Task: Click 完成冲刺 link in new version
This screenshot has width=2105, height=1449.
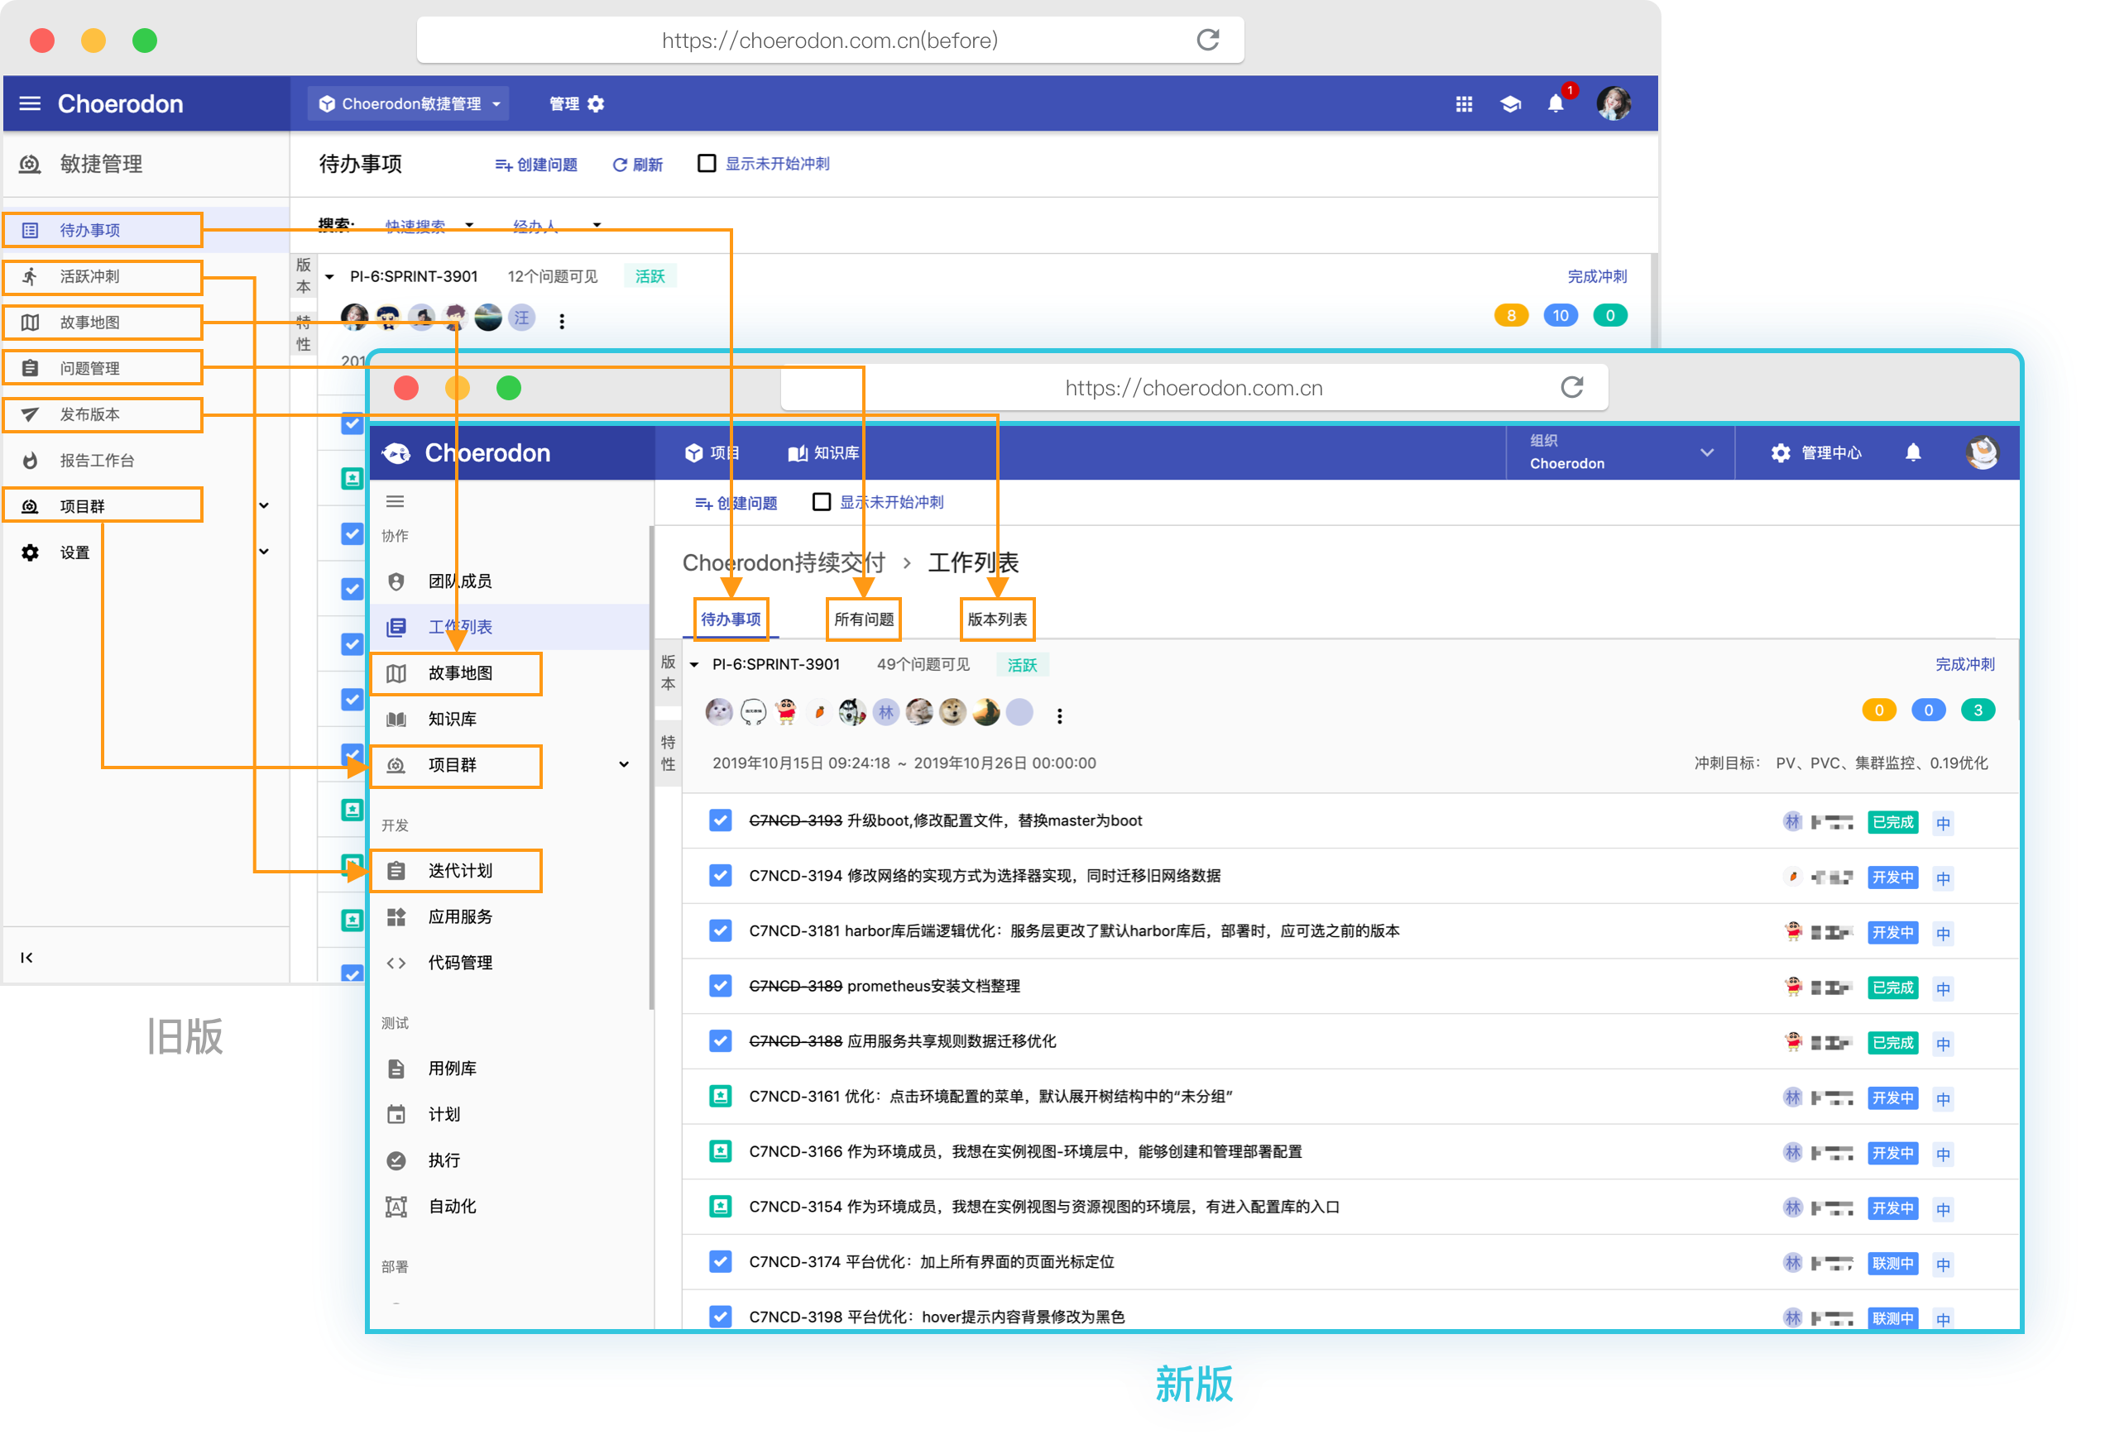Action: (x=1964, y=665)
